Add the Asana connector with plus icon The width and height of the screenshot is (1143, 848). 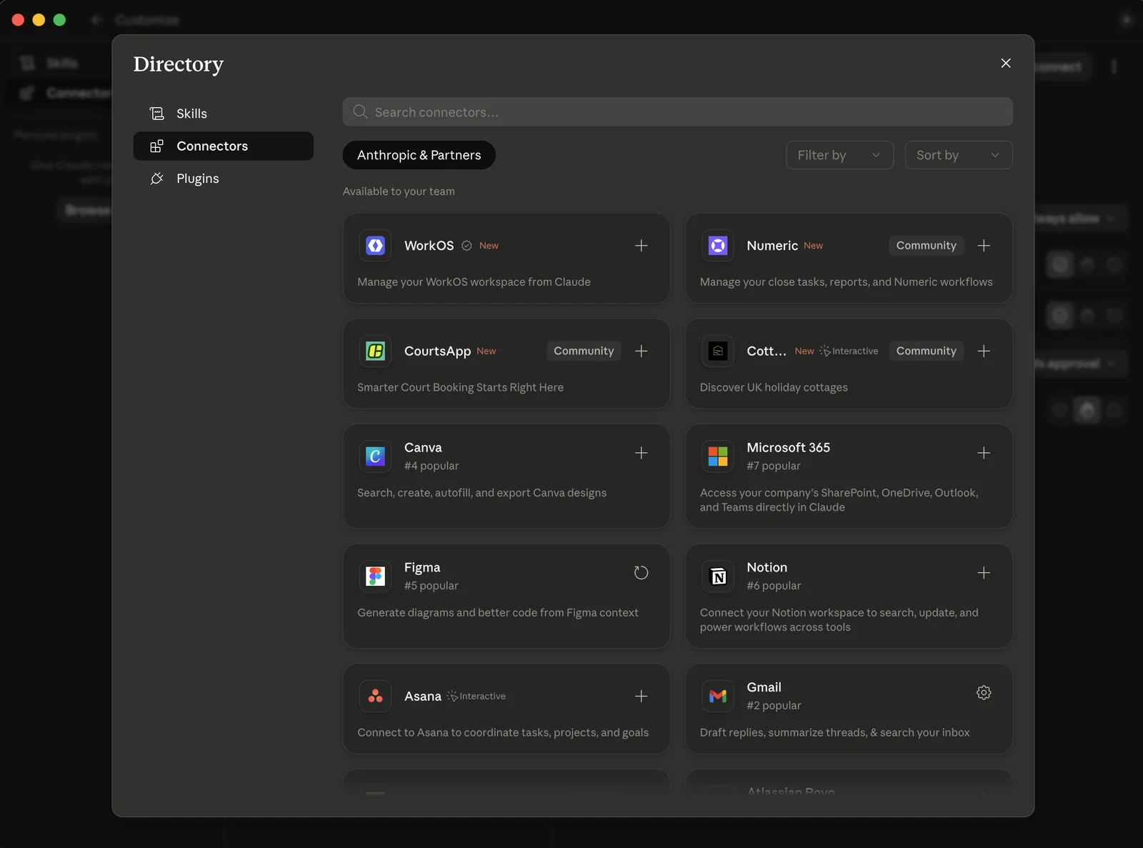coord(641,696)
